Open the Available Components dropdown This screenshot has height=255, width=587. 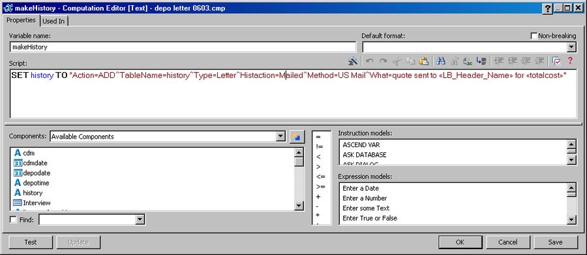pos(280,137)
